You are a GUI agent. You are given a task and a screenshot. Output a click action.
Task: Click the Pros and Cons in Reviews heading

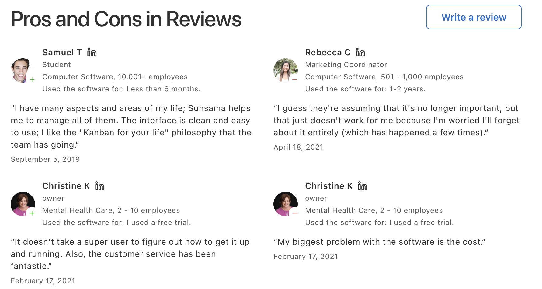coord(126,19)
